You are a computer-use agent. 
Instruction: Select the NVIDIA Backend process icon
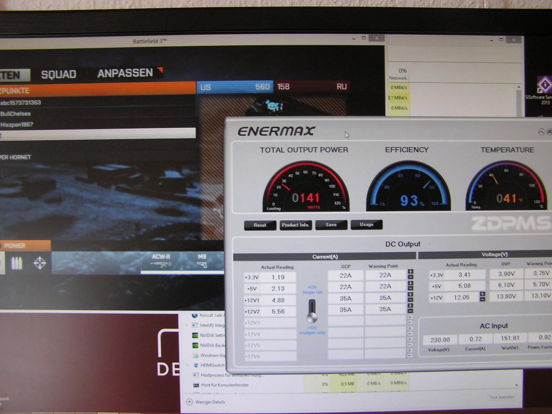(195, 345)
